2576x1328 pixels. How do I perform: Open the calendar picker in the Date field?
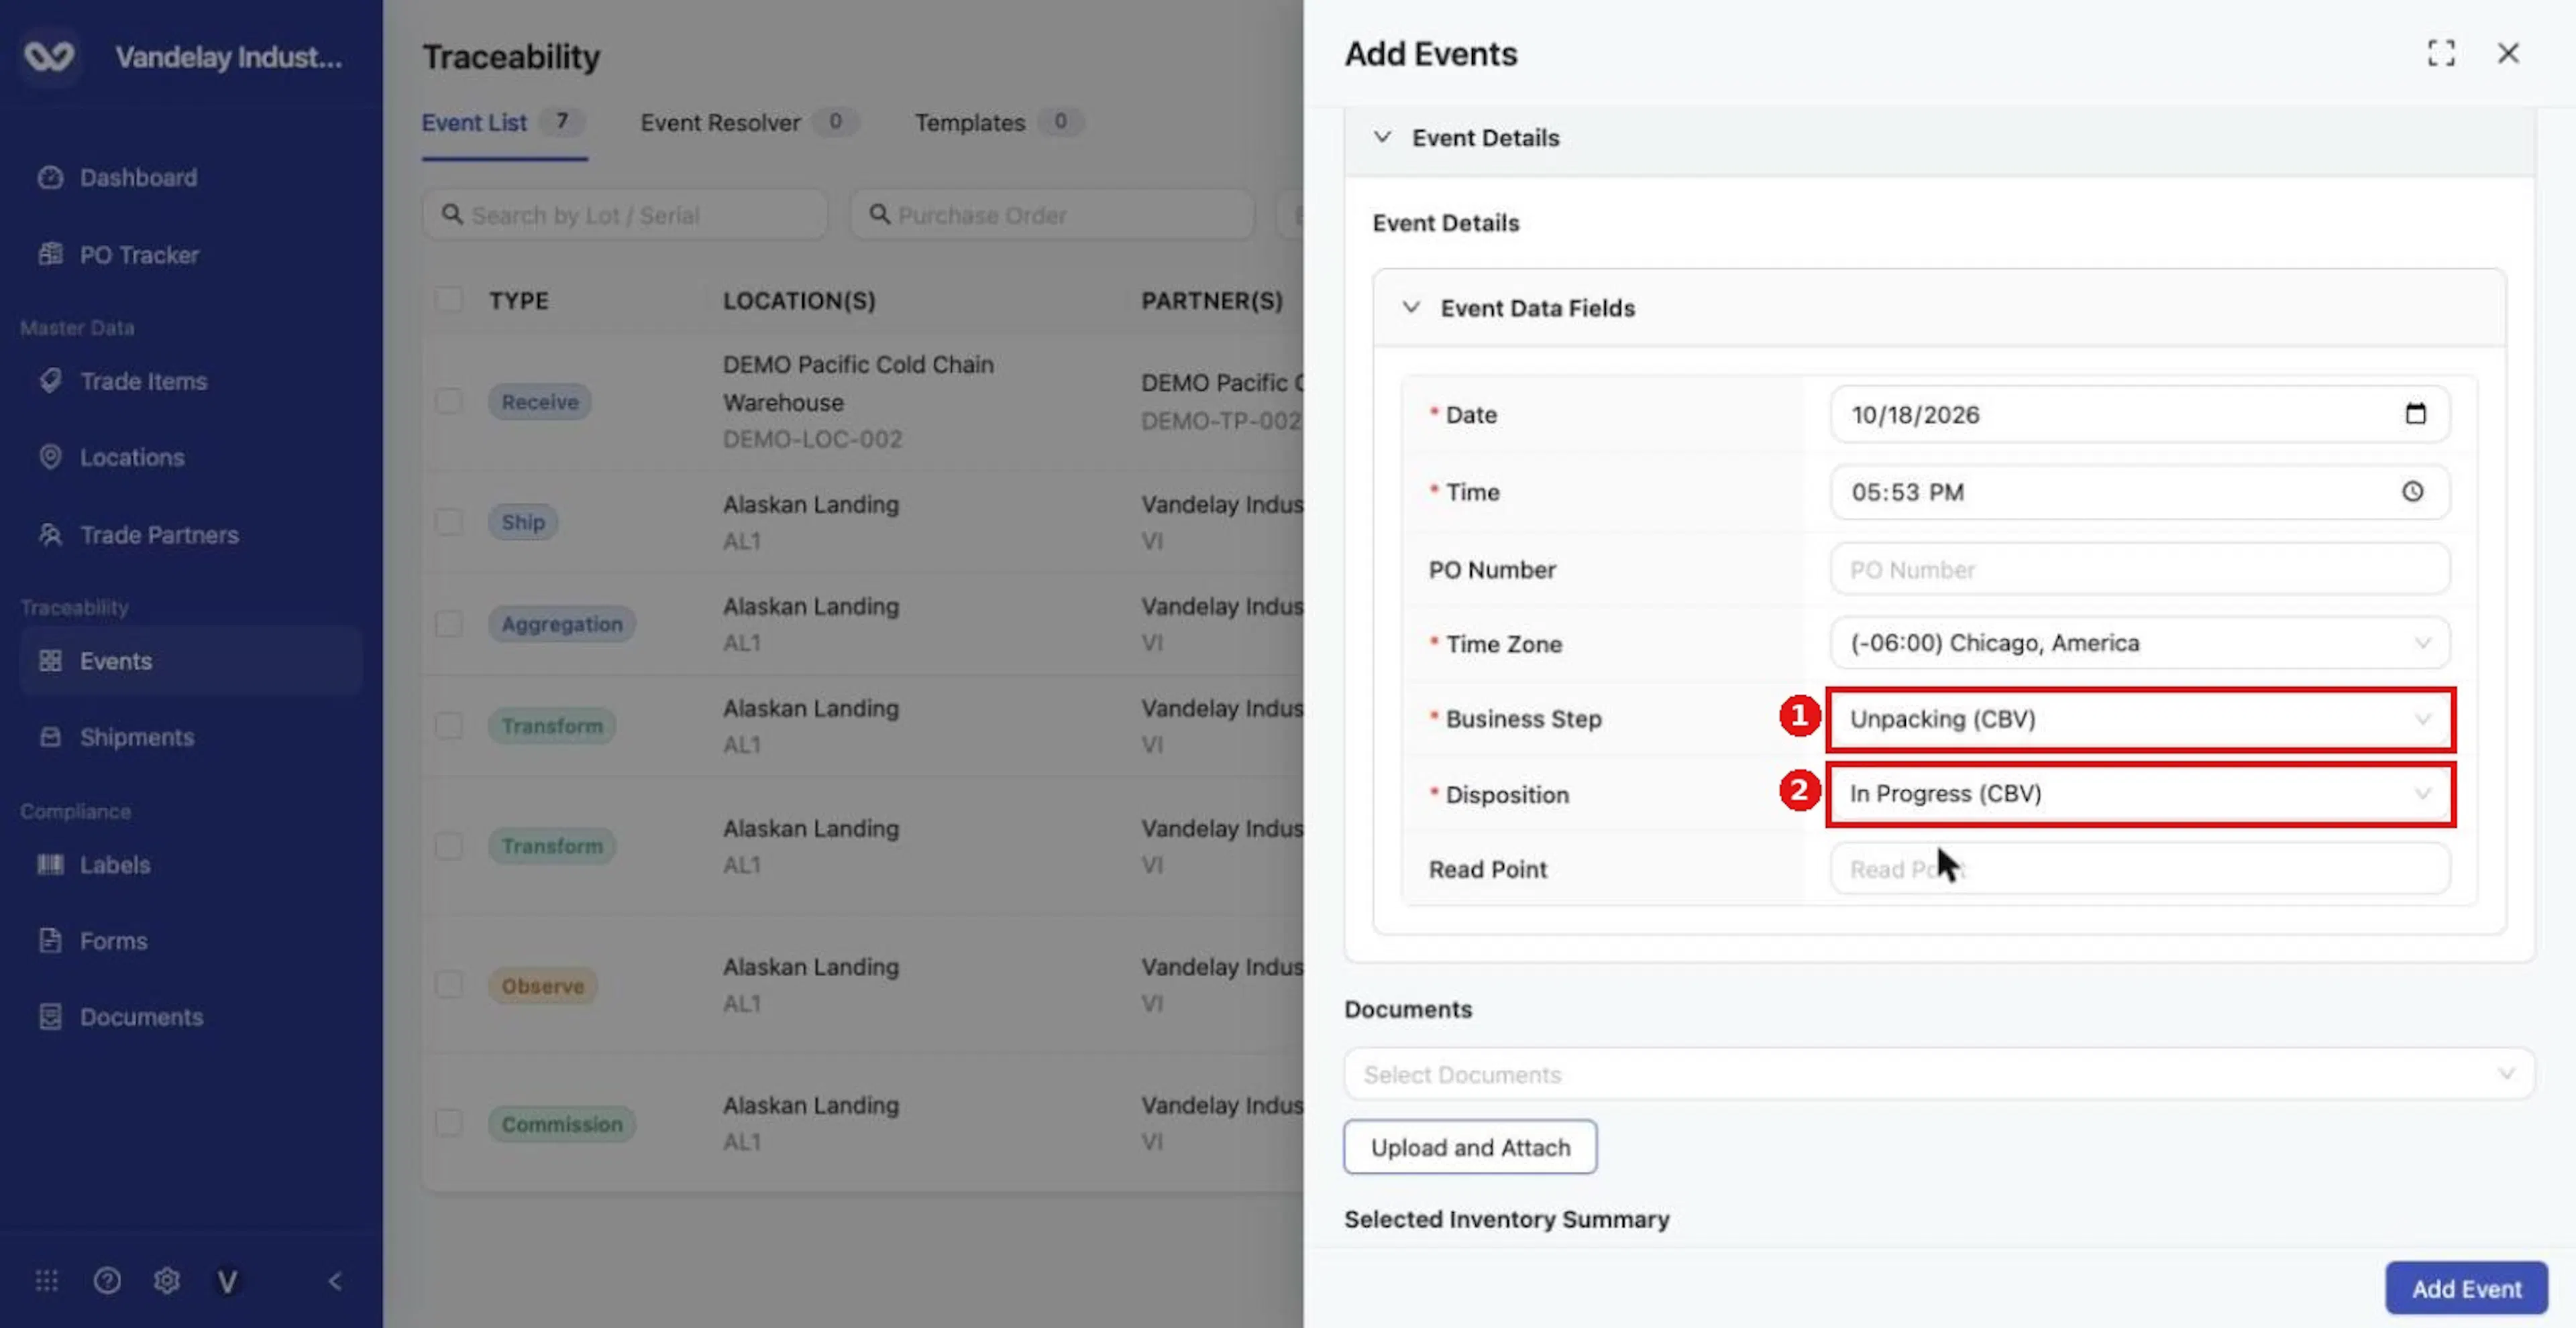(x=2415, y=414)
